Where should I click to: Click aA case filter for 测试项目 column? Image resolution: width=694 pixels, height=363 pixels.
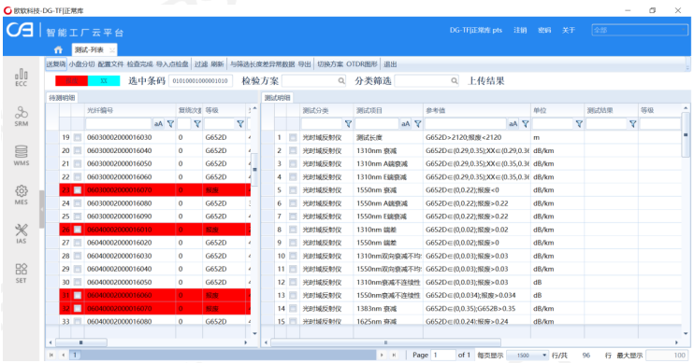point(405,124)
